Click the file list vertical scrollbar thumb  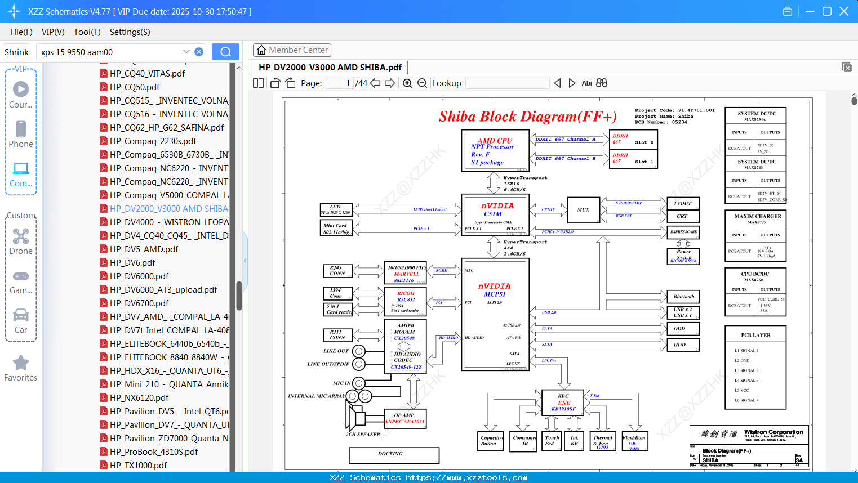(239, 296)
